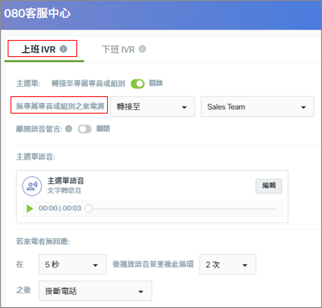The height and width of the screenshot is (308, 322).
Task: Click the info icon next to 離開語音留言
Action: [69, 129]
